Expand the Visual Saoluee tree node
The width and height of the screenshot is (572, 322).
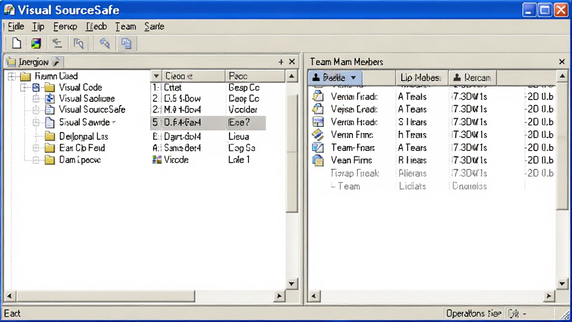click(x=36, y=98)
